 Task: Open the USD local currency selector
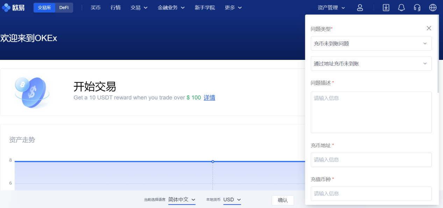[232, 200]
